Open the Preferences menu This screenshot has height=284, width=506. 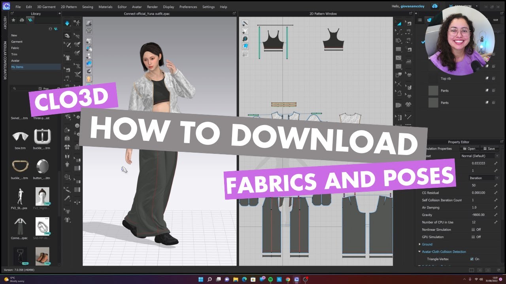188,7
